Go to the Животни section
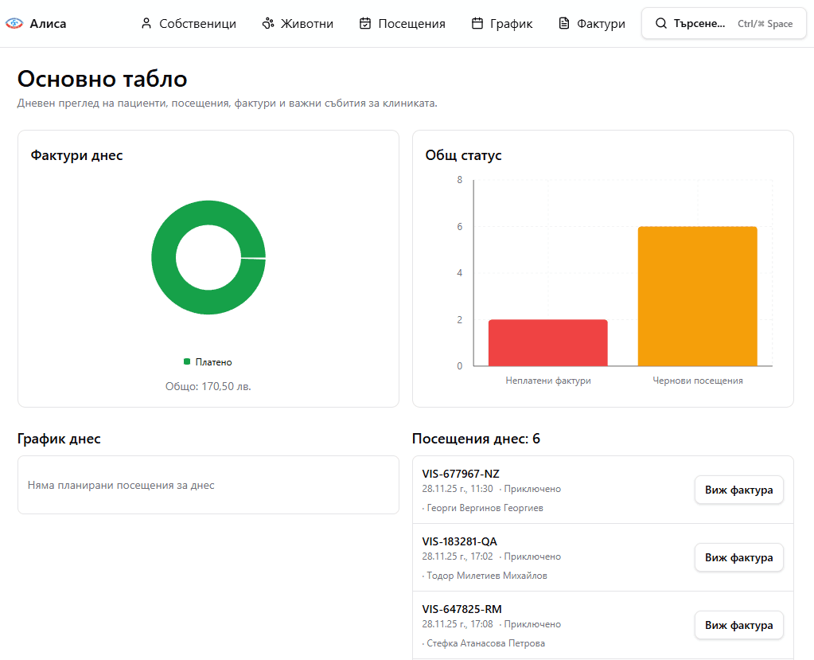 [x=306, y=24]
